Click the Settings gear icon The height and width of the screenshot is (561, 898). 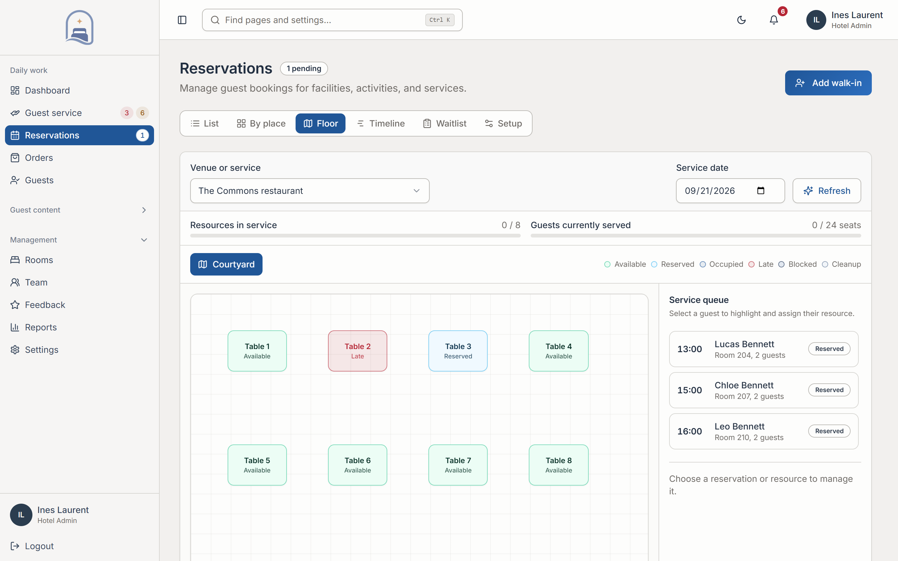(15, 350)
